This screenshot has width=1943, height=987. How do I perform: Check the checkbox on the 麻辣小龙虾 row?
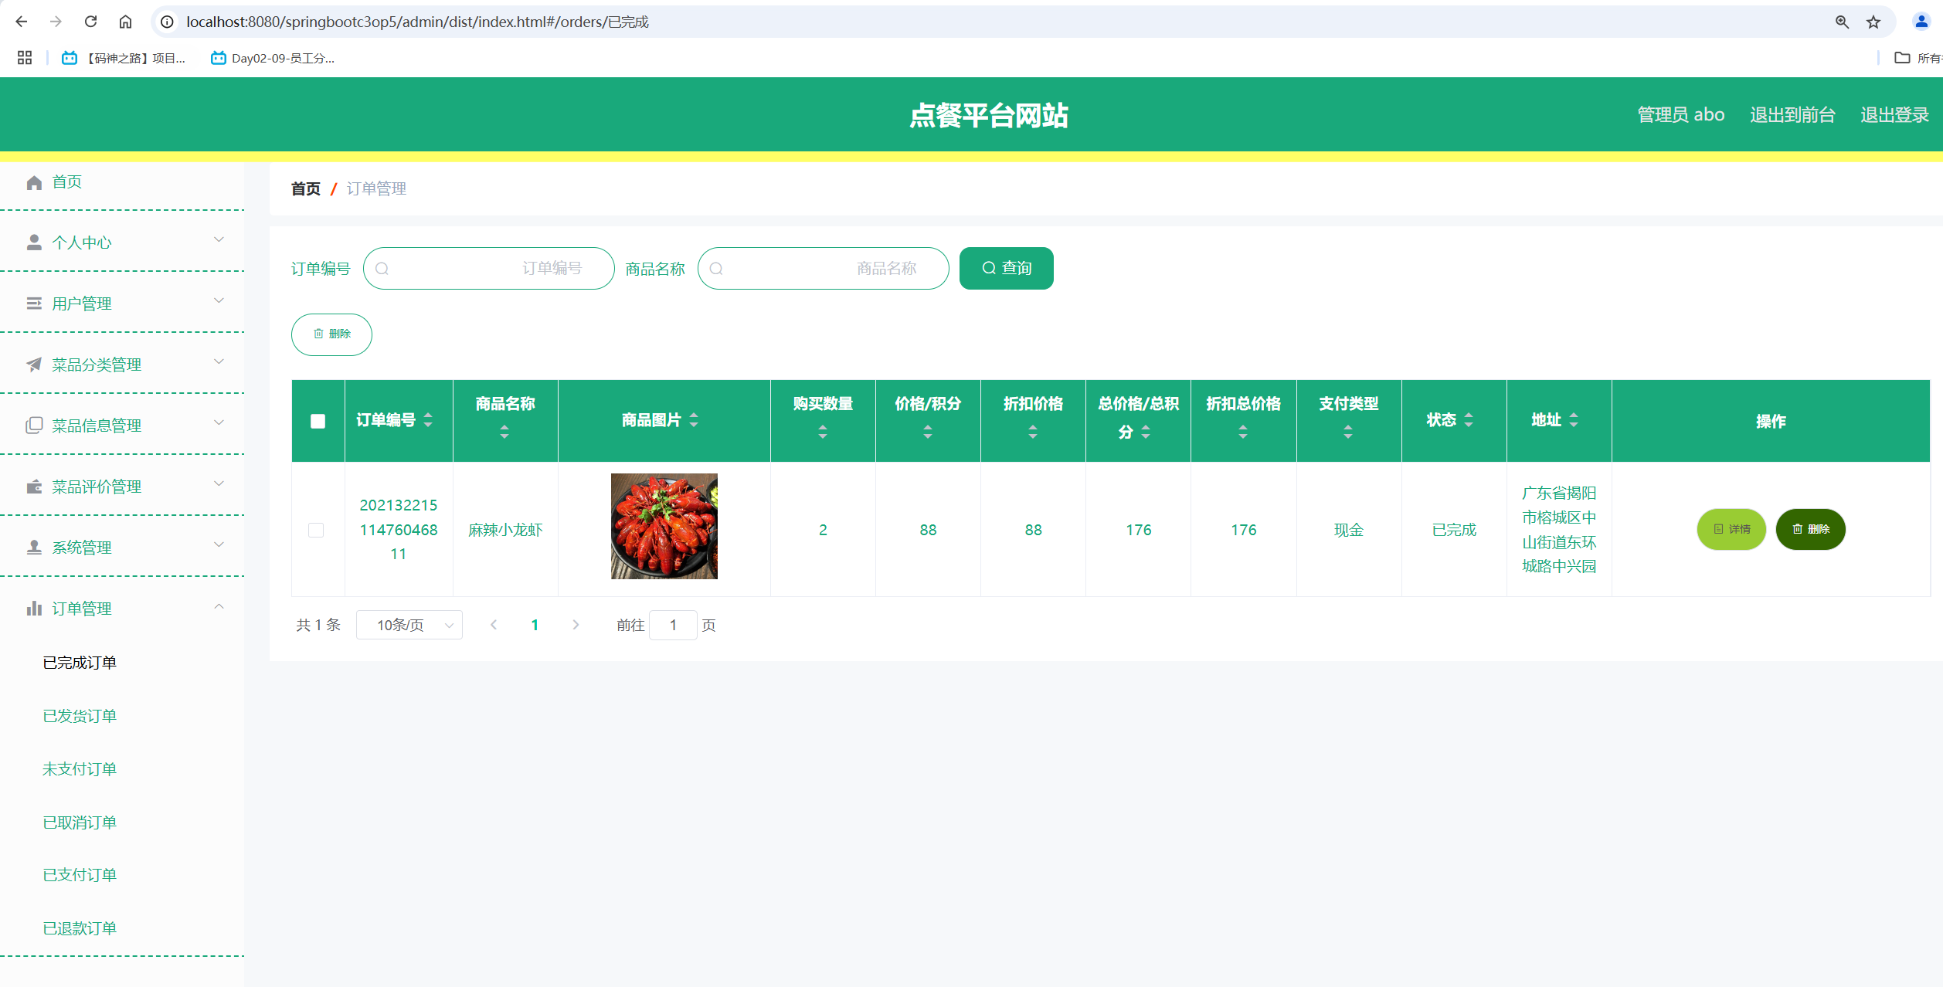pos(315,530)
